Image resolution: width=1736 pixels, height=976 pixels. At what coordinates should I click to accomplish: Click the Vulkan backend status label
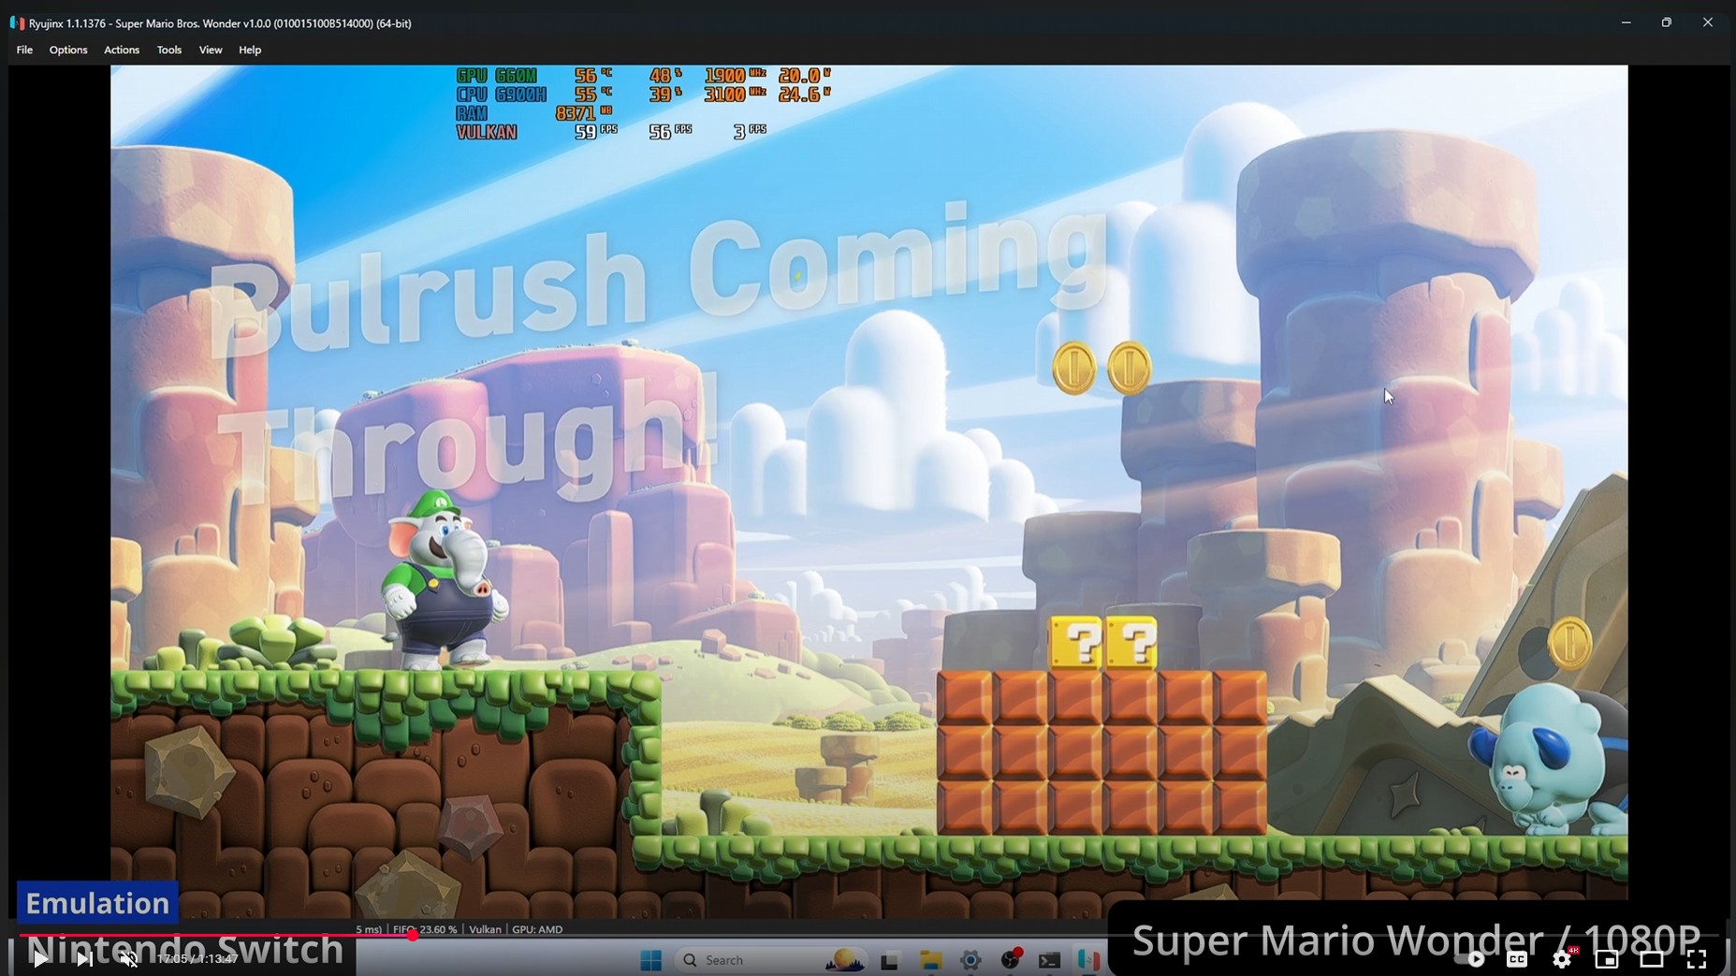485,929
